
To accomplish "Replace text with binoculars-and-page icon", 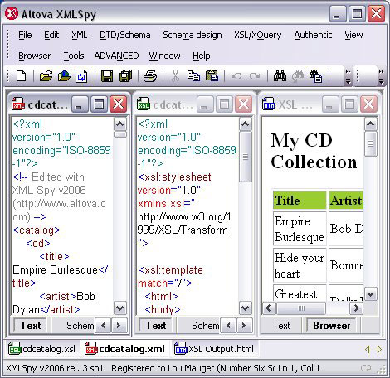I will [x=316, y=76].
